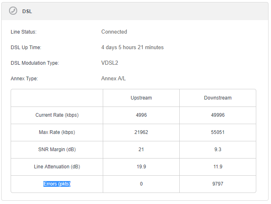Click the Line Attenuation (dB) row label

[57, 167]
